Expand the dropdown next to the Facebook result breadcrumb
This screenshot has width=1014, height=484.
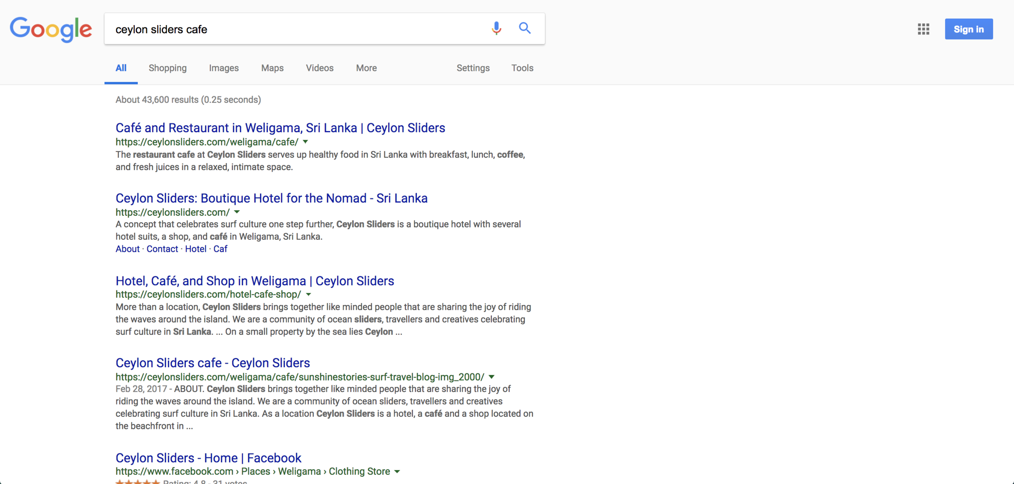pos(397,471)
